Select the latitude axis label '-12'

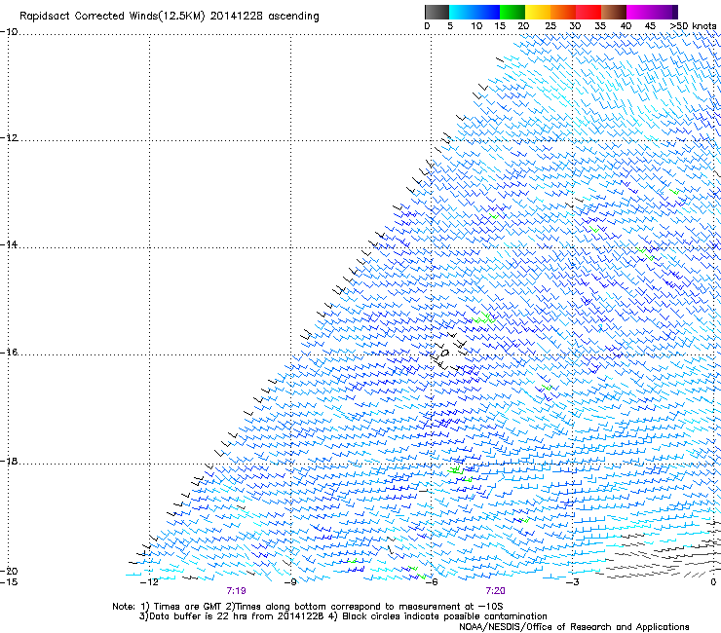[x=9, y=138]
